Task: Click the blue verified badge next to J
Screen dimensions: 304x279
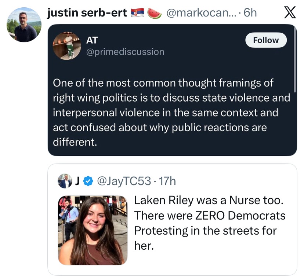Action: click(x=86, y=181)
